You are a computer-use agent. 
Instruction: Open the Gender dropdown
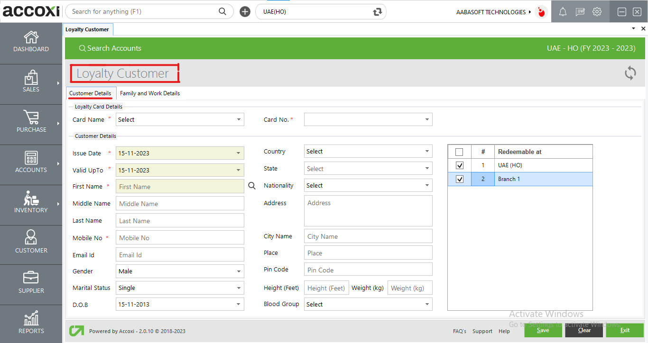[x=239, y=271]
